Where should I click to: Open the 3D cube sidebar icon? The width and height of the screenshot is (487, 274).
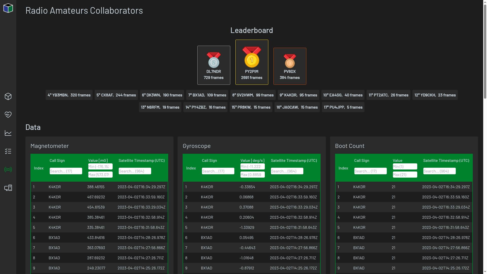[x=8, y=96]
